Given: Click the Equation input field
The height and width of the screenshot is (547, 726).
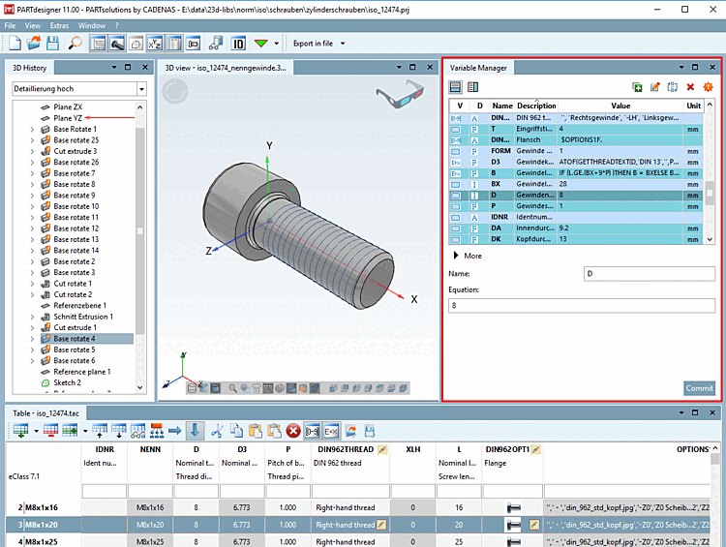Looking at the screenshot, I should click(x=581, y=305).
